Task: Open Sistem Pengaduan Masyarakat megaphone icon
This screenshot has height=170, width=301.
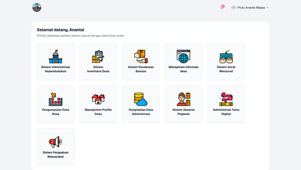Action: [x=56, y=142]
